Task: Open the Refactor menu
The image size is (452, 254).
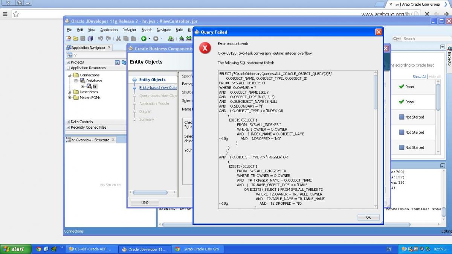Action: [129, 30]
